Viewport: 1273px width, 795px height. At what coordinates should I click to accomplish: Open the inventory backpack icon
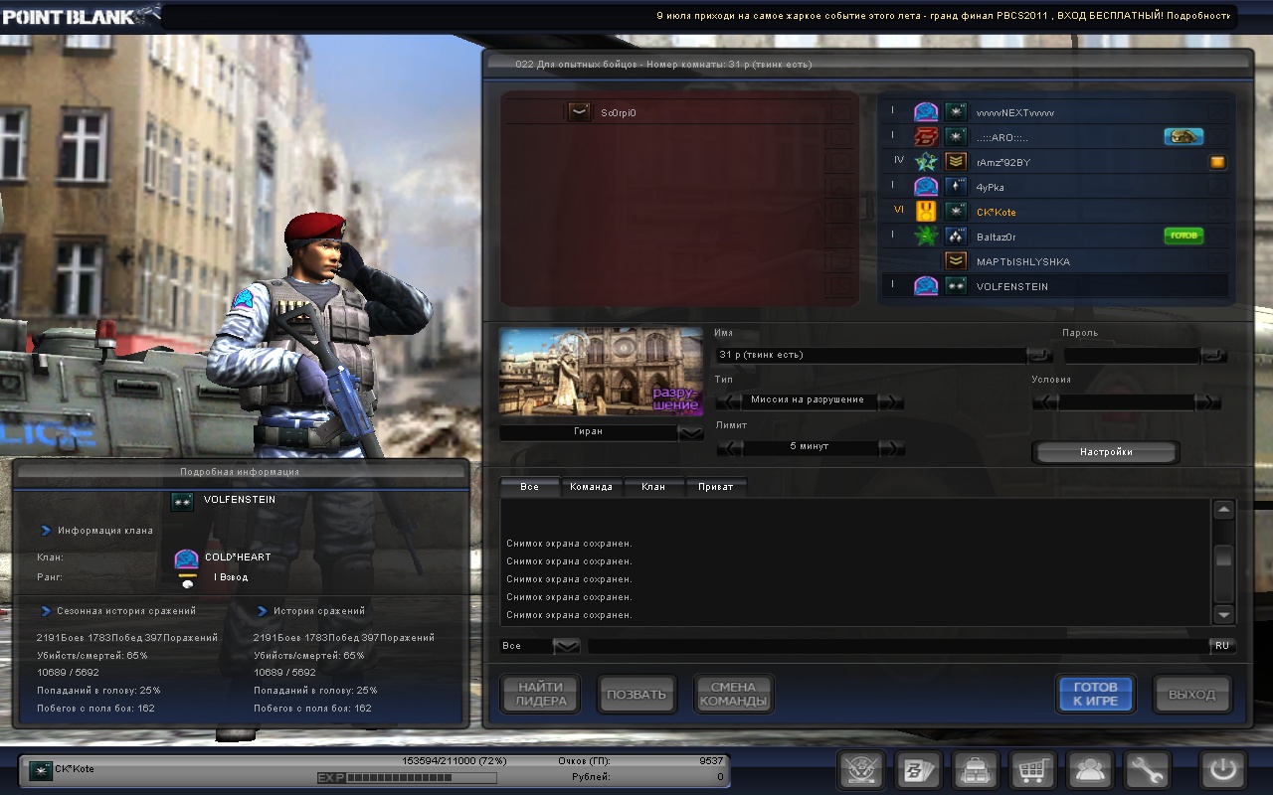pos(976,770)
